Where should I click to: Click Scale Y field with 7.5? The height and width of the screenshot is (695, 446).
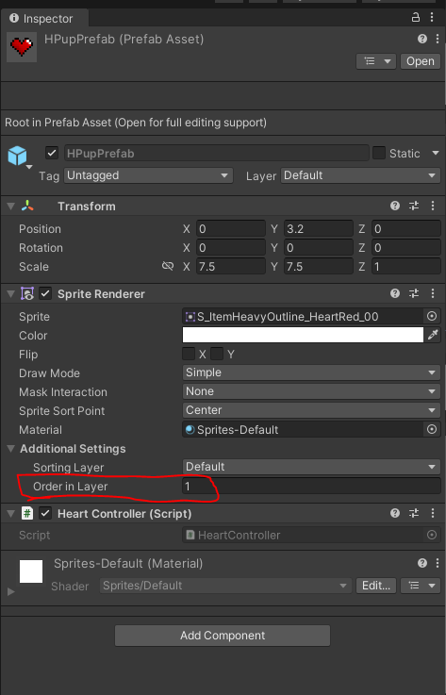point(319,266)
